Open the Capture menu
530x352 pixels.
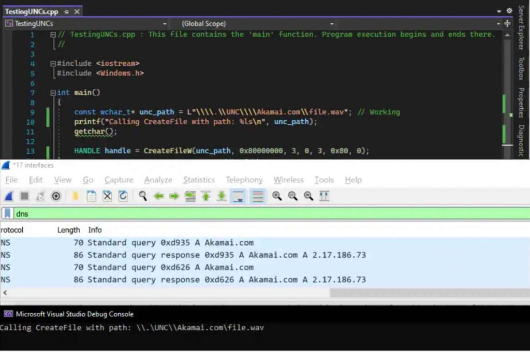point(119,180)
